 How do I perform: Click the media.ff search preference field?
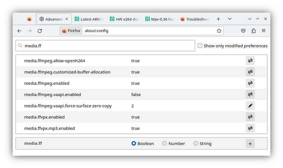pyautogui.click(x=105, y=46)
